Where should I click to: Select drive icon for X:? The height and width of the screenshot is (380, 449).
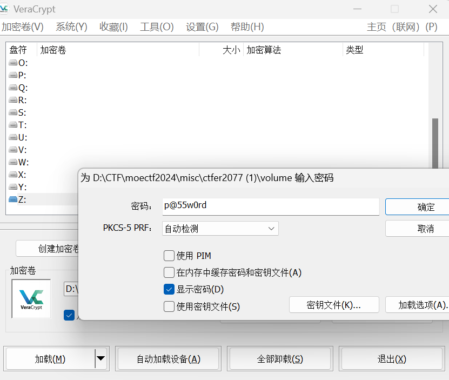coord(13,175)
